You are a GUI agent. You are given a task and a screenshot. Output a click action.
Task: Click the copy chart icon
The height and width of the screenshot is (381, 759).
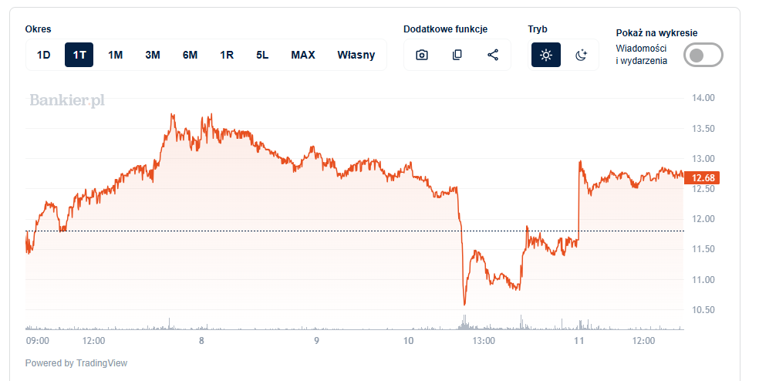(x=457, y=55)
